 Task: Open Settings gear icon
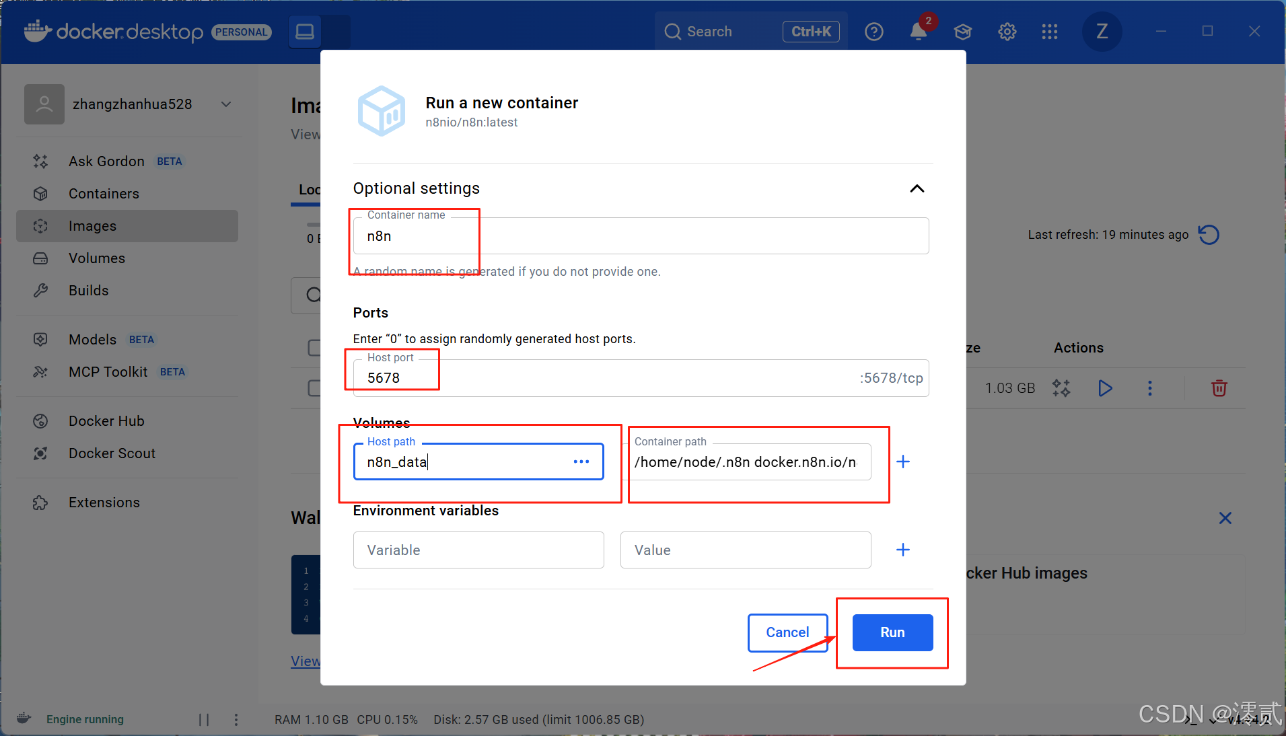[x=1007, y=32]
